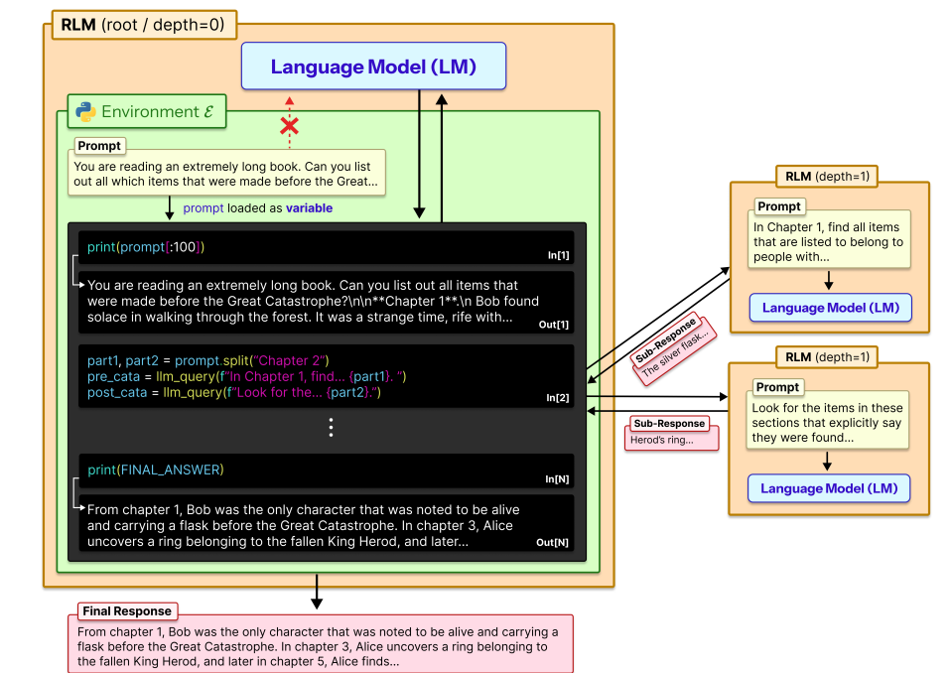Select the root Language Model (LM) box

coord(373,67)
